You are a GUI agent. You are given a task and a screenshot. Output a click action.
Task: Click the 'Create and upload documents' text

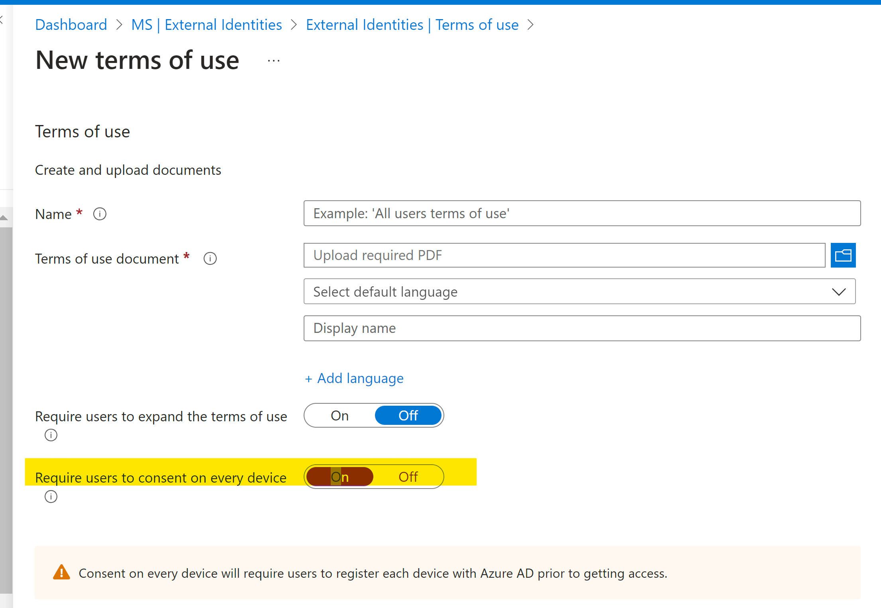[x=128, y=170]
